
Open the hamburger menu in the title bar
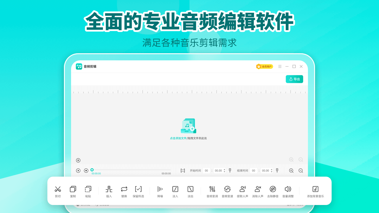point(280,67)
